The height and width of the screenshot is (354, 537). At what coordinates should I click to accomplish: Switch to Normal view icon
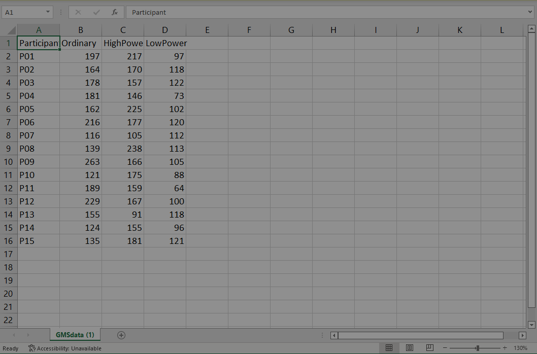[x=389, y=348]
